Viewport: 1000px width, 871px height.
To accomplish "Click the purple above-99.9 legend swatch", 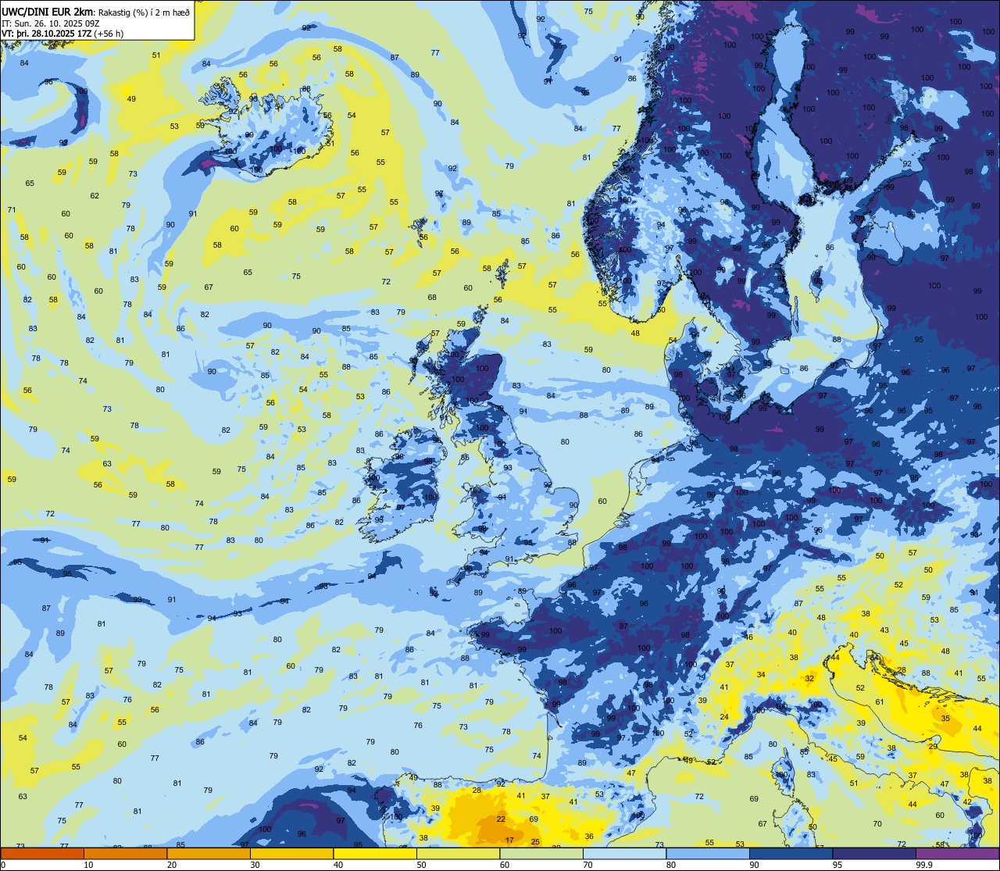I will click(958, 853).
